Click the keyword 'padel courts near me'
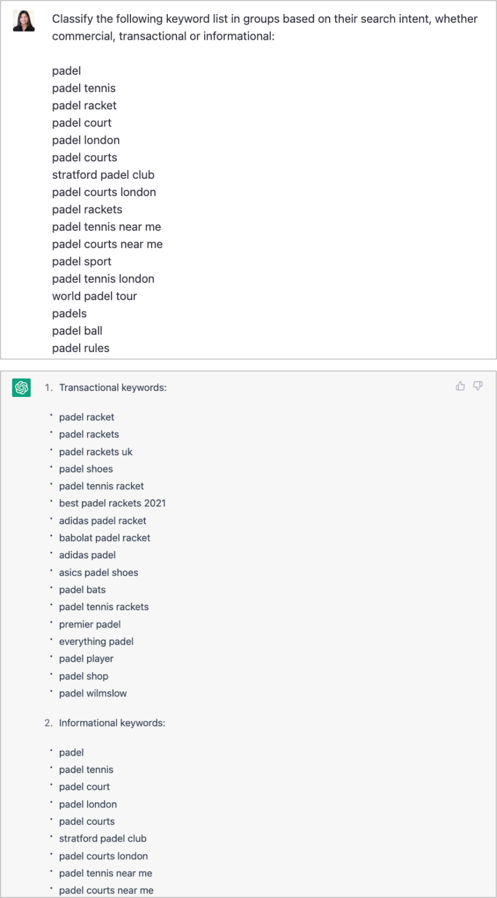The height and width of the screenshot is (898, 497). [106, 890]
